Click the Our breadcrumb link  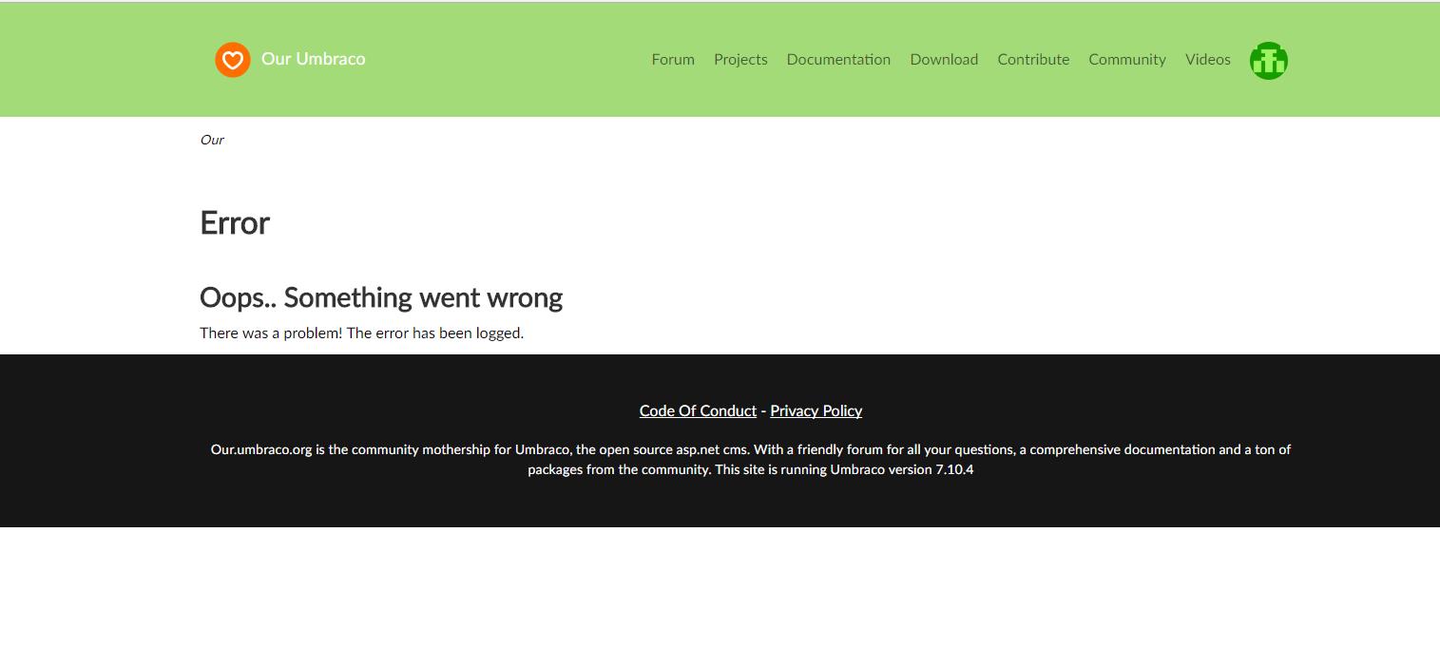(x=212, y=140)
